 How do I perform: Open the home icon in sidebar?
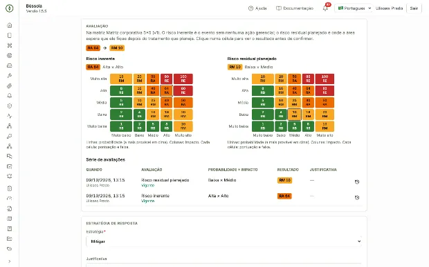point(9,26)
